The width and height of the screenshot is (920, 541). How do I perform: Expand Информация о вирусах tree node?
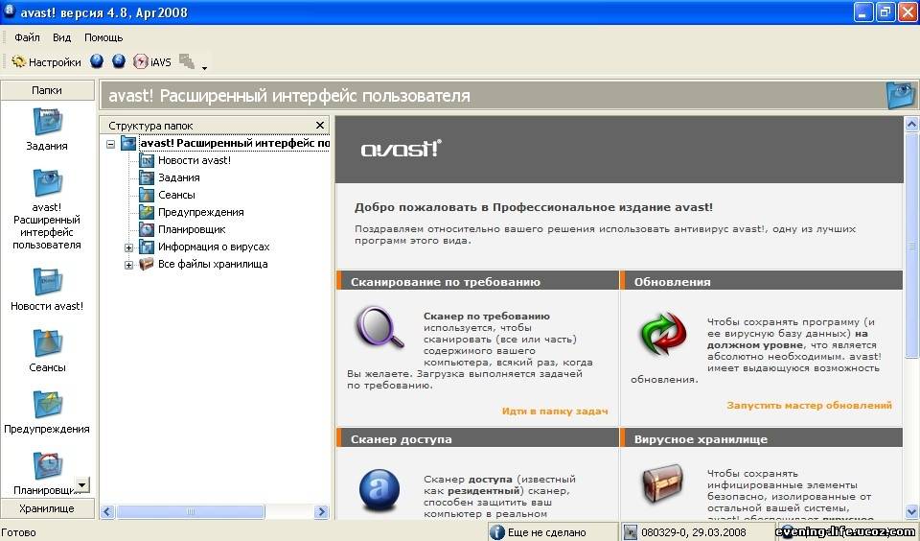tap(128, 247)
